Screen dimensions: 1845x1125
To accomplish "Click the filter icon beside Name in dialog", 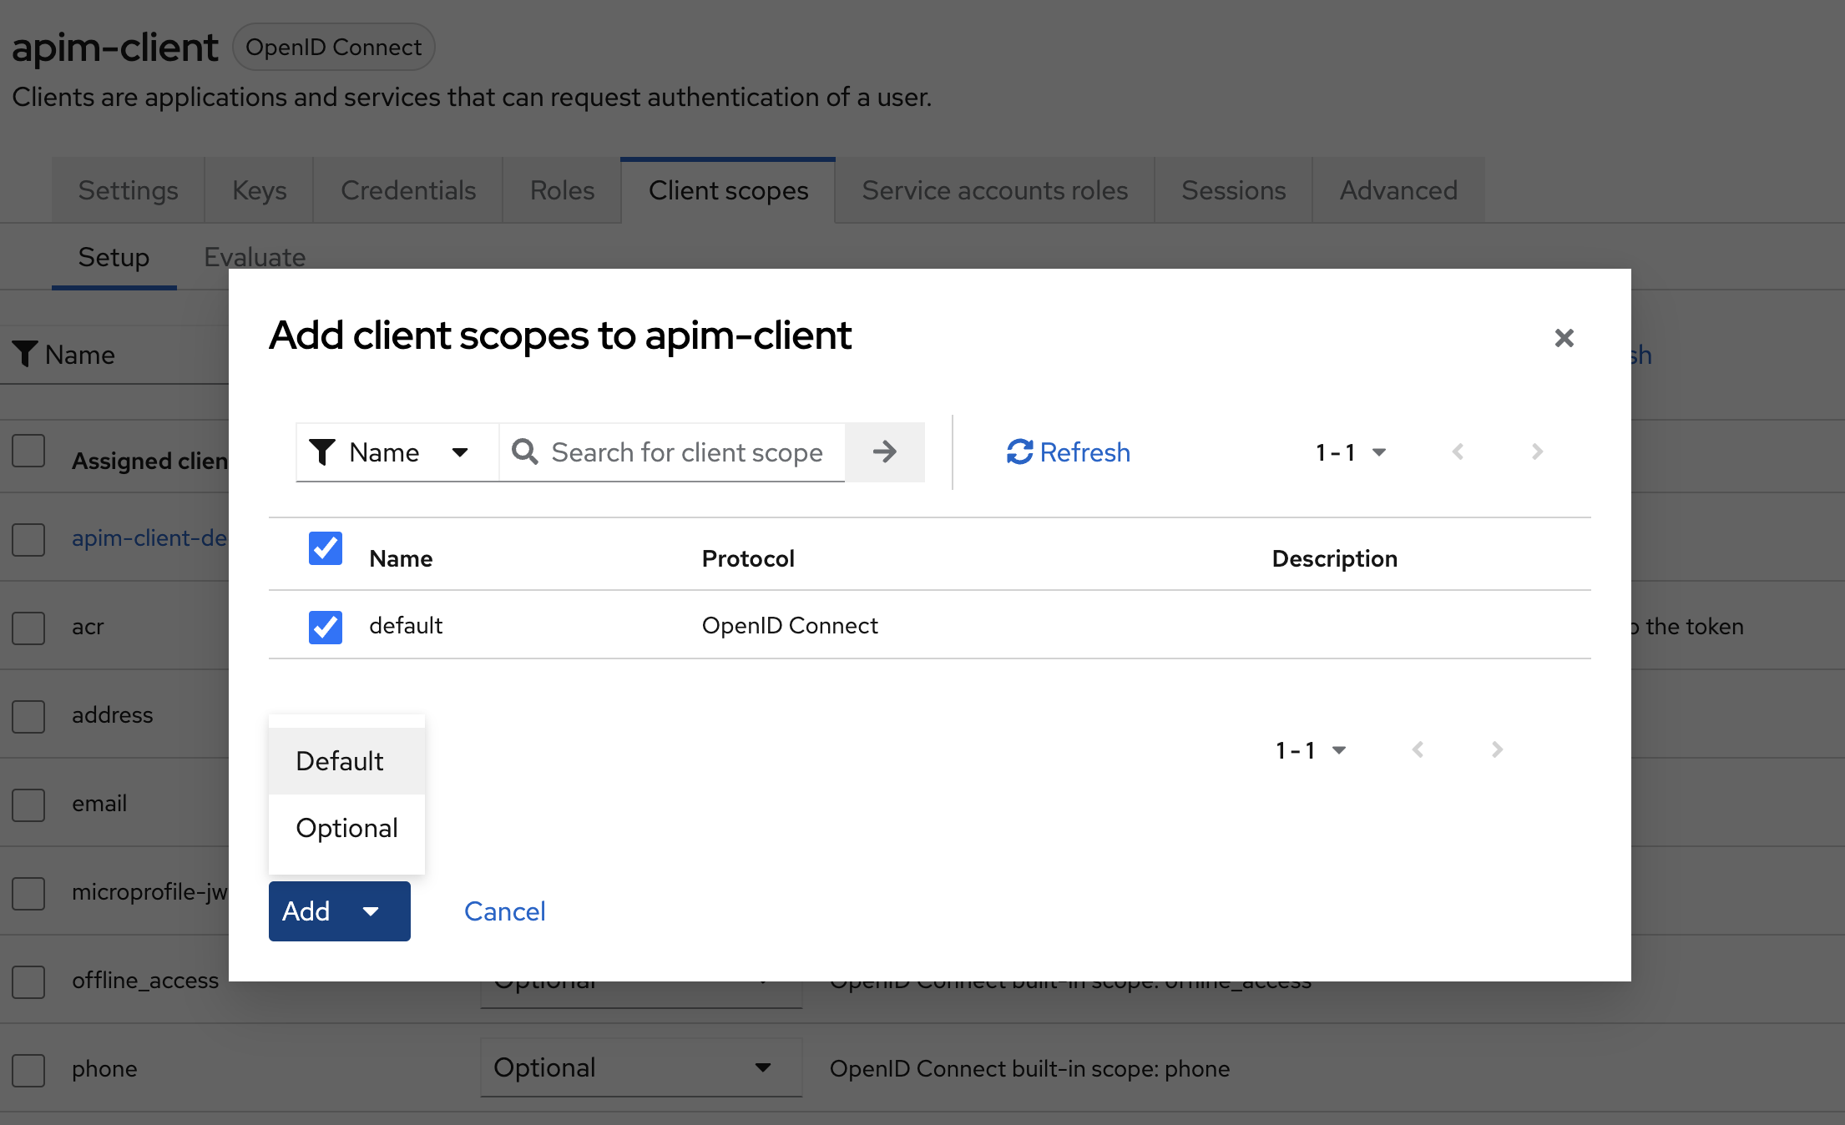I will pos(324,452).
